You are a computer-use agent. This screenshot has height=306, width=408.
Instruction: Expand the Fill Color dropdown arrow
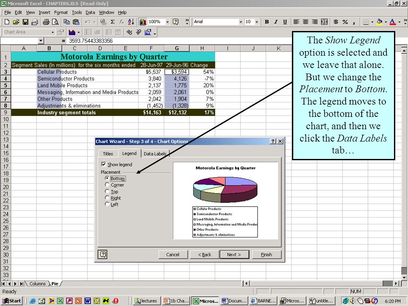(x=385, y=22)
